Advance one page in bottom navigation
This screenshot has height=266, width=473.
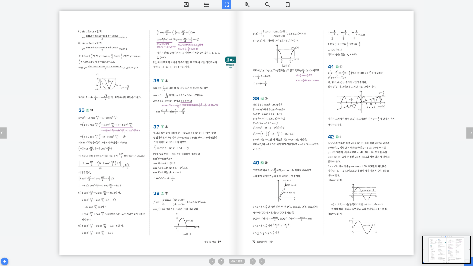tap(252, 261)
